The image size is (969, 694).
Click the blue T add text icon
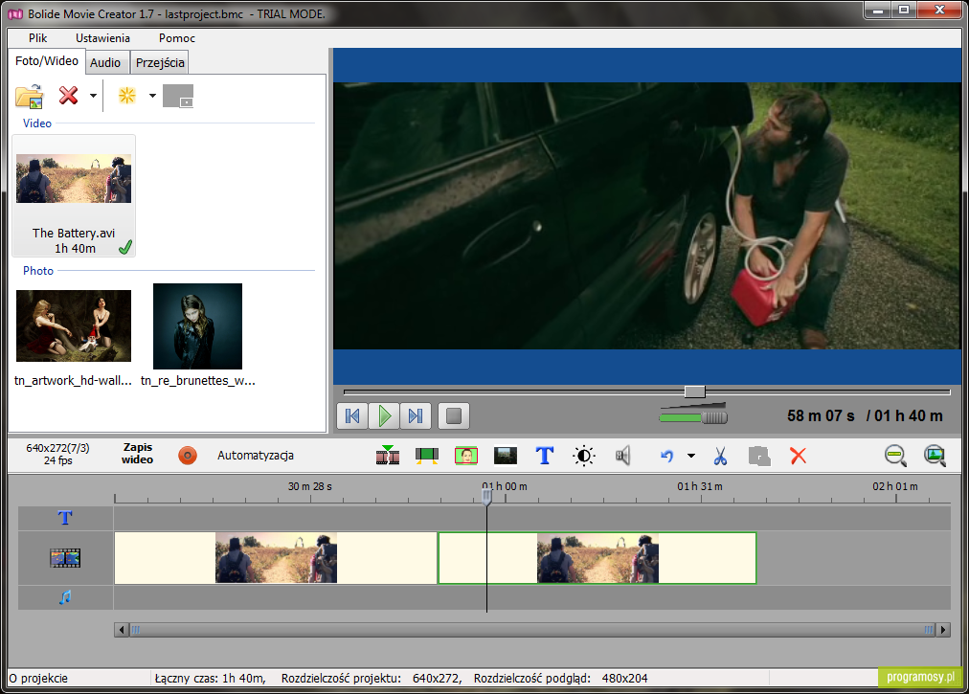point(545,456)
